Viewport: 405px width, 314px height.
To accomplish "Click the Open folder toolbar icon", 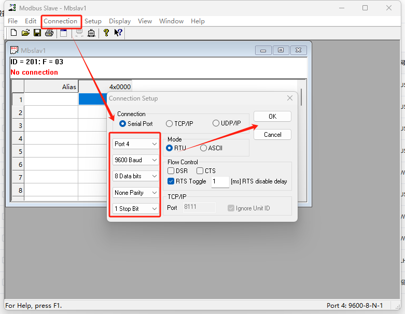I will (25, 33).
